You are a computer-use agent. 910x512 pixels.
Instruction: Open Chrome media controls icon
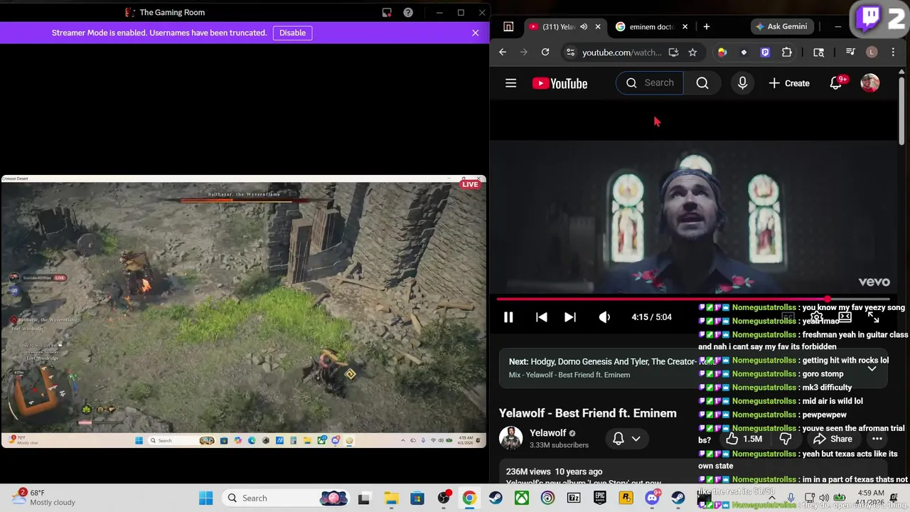pos(850,52)
